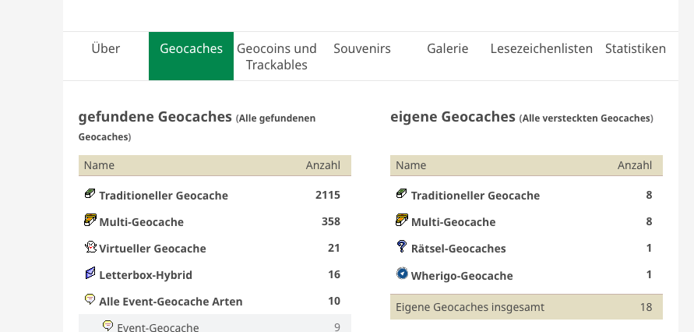Open the Lesezeichenlisten tab
The image size is (694, 332).
[541, 48]
